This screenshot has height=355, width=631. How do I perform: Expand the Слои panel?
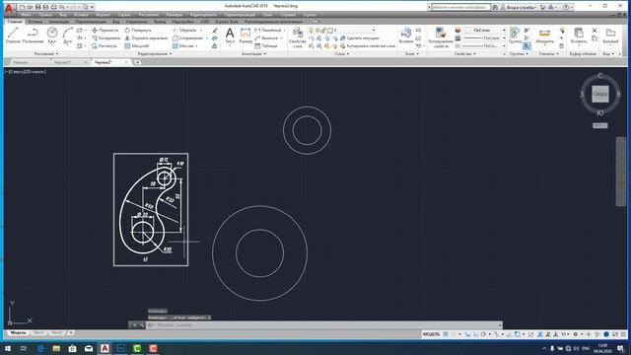point(342,54)
